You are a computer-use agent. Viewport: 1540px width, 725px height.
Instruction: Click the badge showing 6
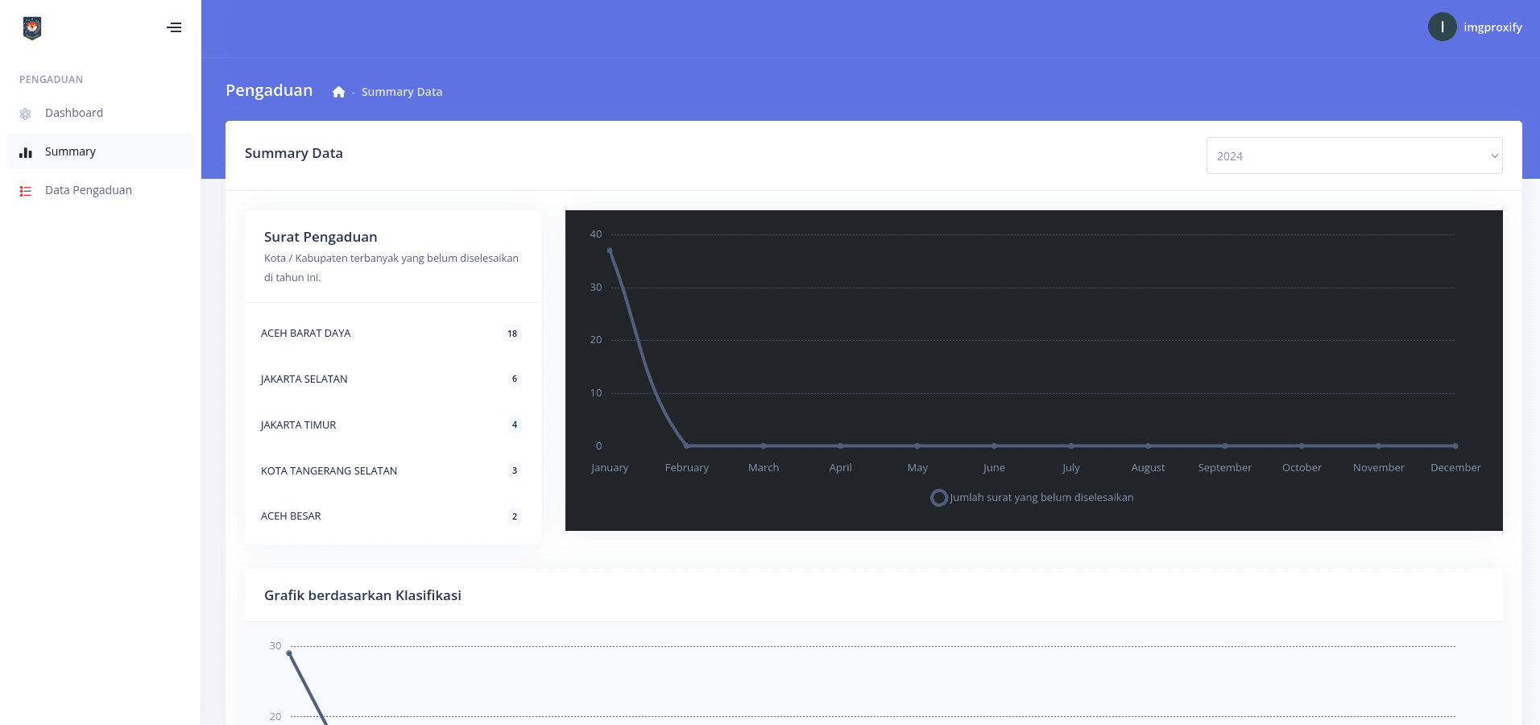515,379
